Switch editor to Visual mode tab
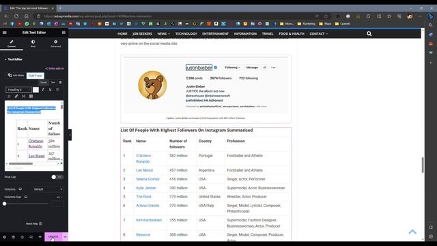Screen dimensions: 437x246 44,83
